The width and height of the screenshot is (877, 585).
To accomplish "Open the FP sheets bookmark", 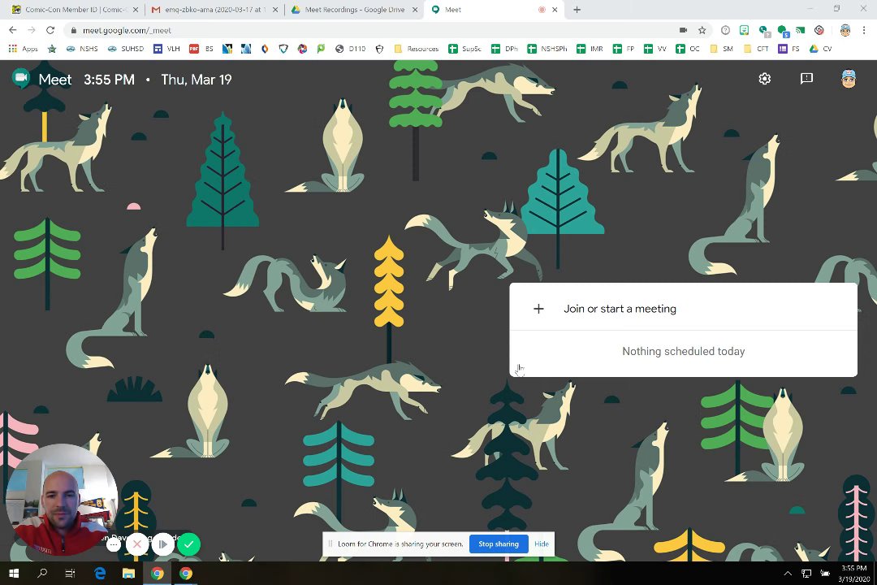I will (624, 49).
